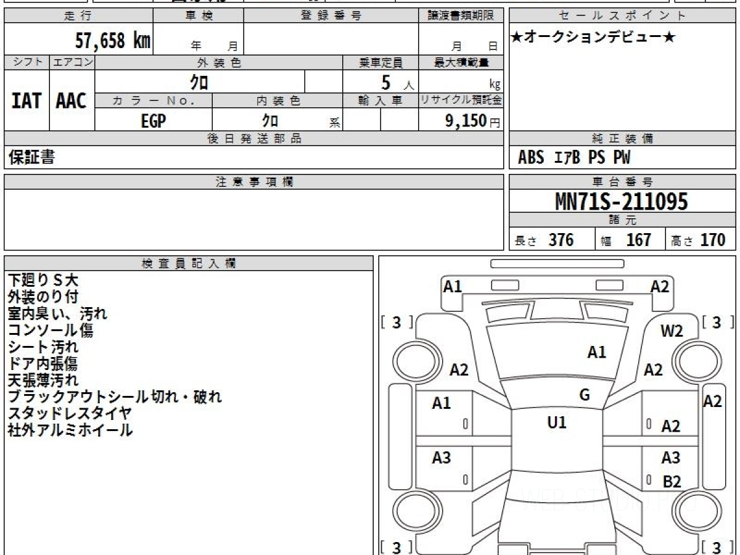Select the height value 高さ 170
The height and width of the screenshot is (555, 740).
pos(698,240)
